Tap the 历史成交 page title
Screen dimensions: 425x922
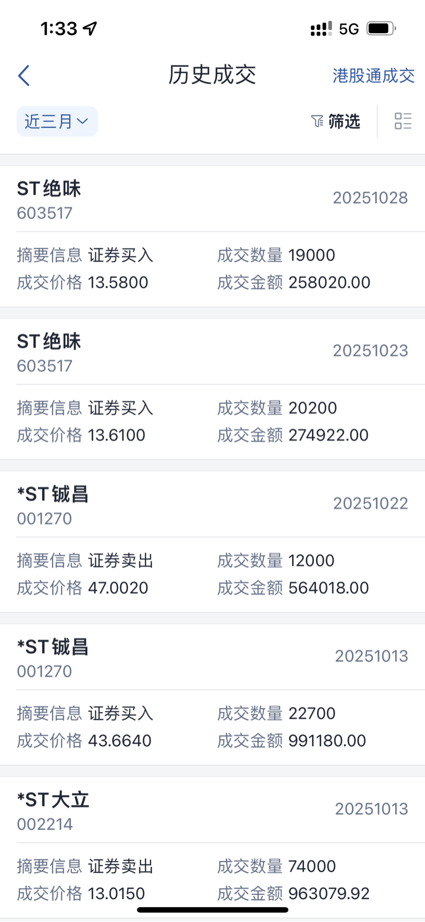coord(212,75)
